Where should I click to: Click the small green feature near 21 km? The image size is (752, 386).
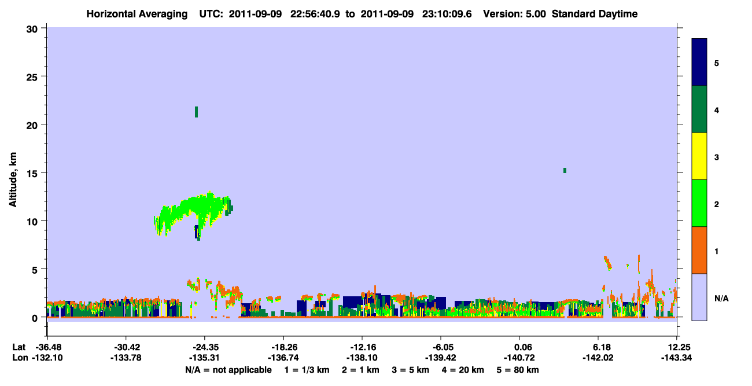coord(197,112)
